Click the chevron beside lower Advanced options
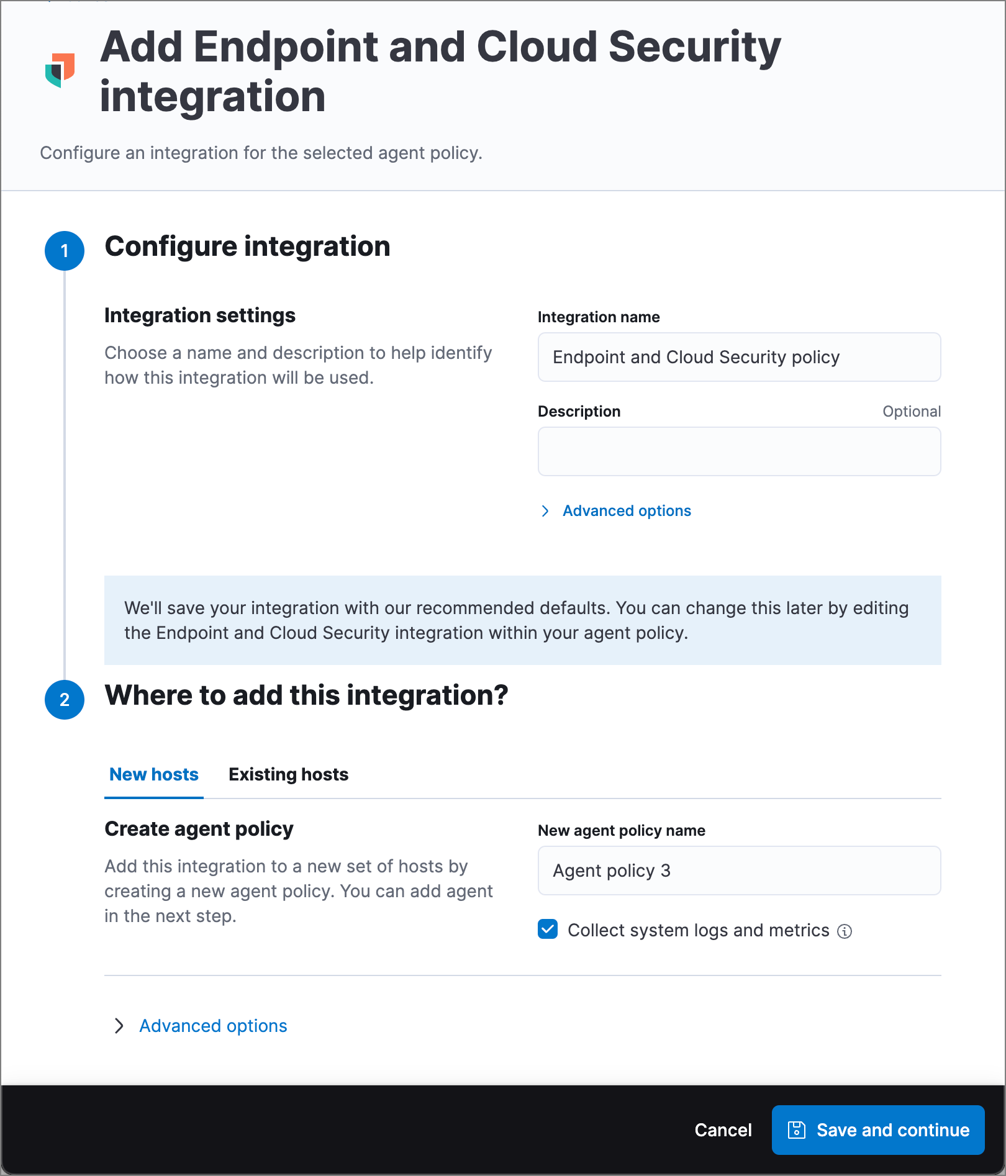This screenshot has height=1176, width=1006. [x=119, y=1025]
